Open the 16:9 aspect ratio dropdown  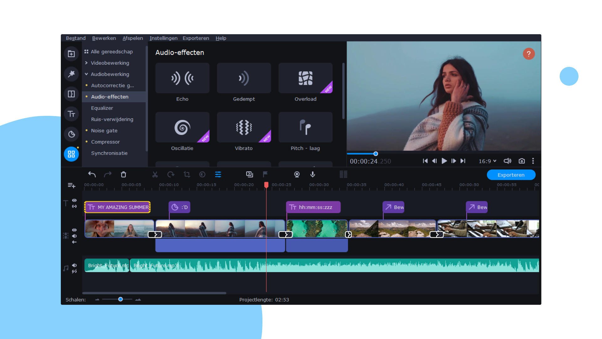click(x=487, y=161)
